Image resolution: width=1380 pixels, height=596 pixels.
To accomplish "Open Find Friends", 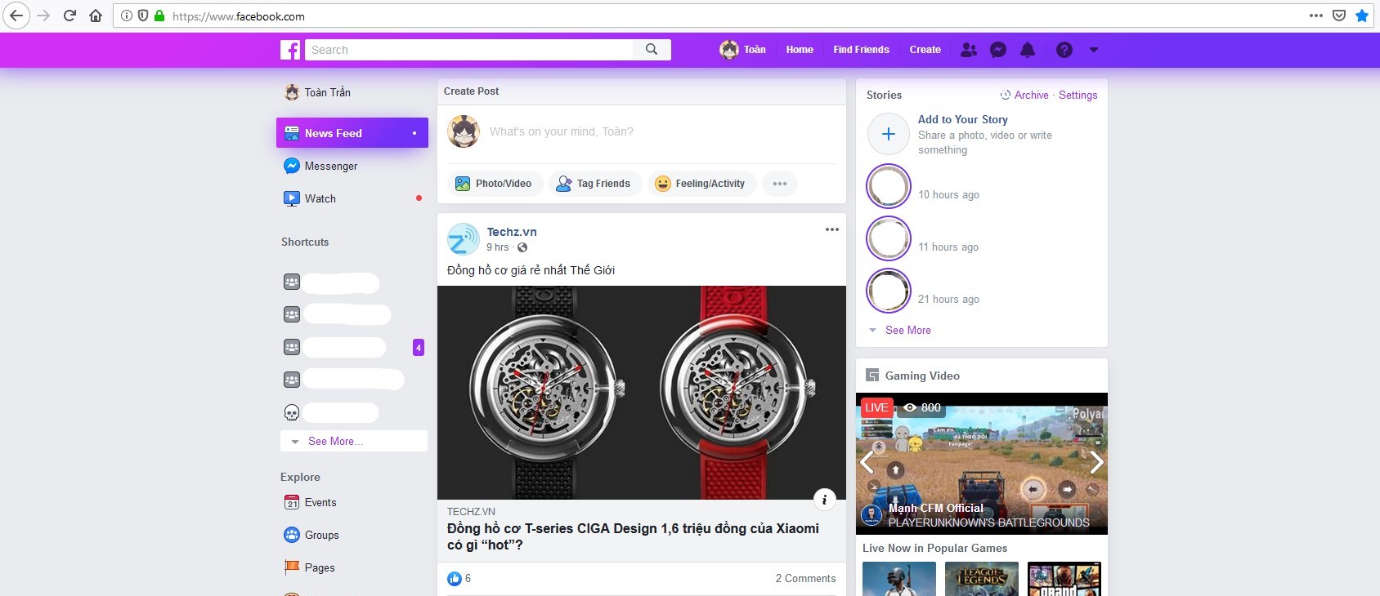I will coord(861,50).
